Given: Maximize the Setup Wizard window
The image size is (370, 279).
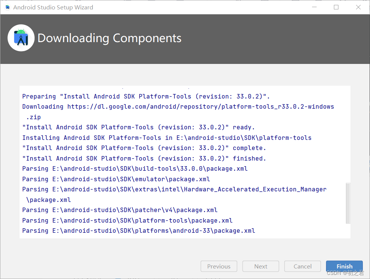Looking at the screenshot, I should pyautogui.click(x=336, y=7).
